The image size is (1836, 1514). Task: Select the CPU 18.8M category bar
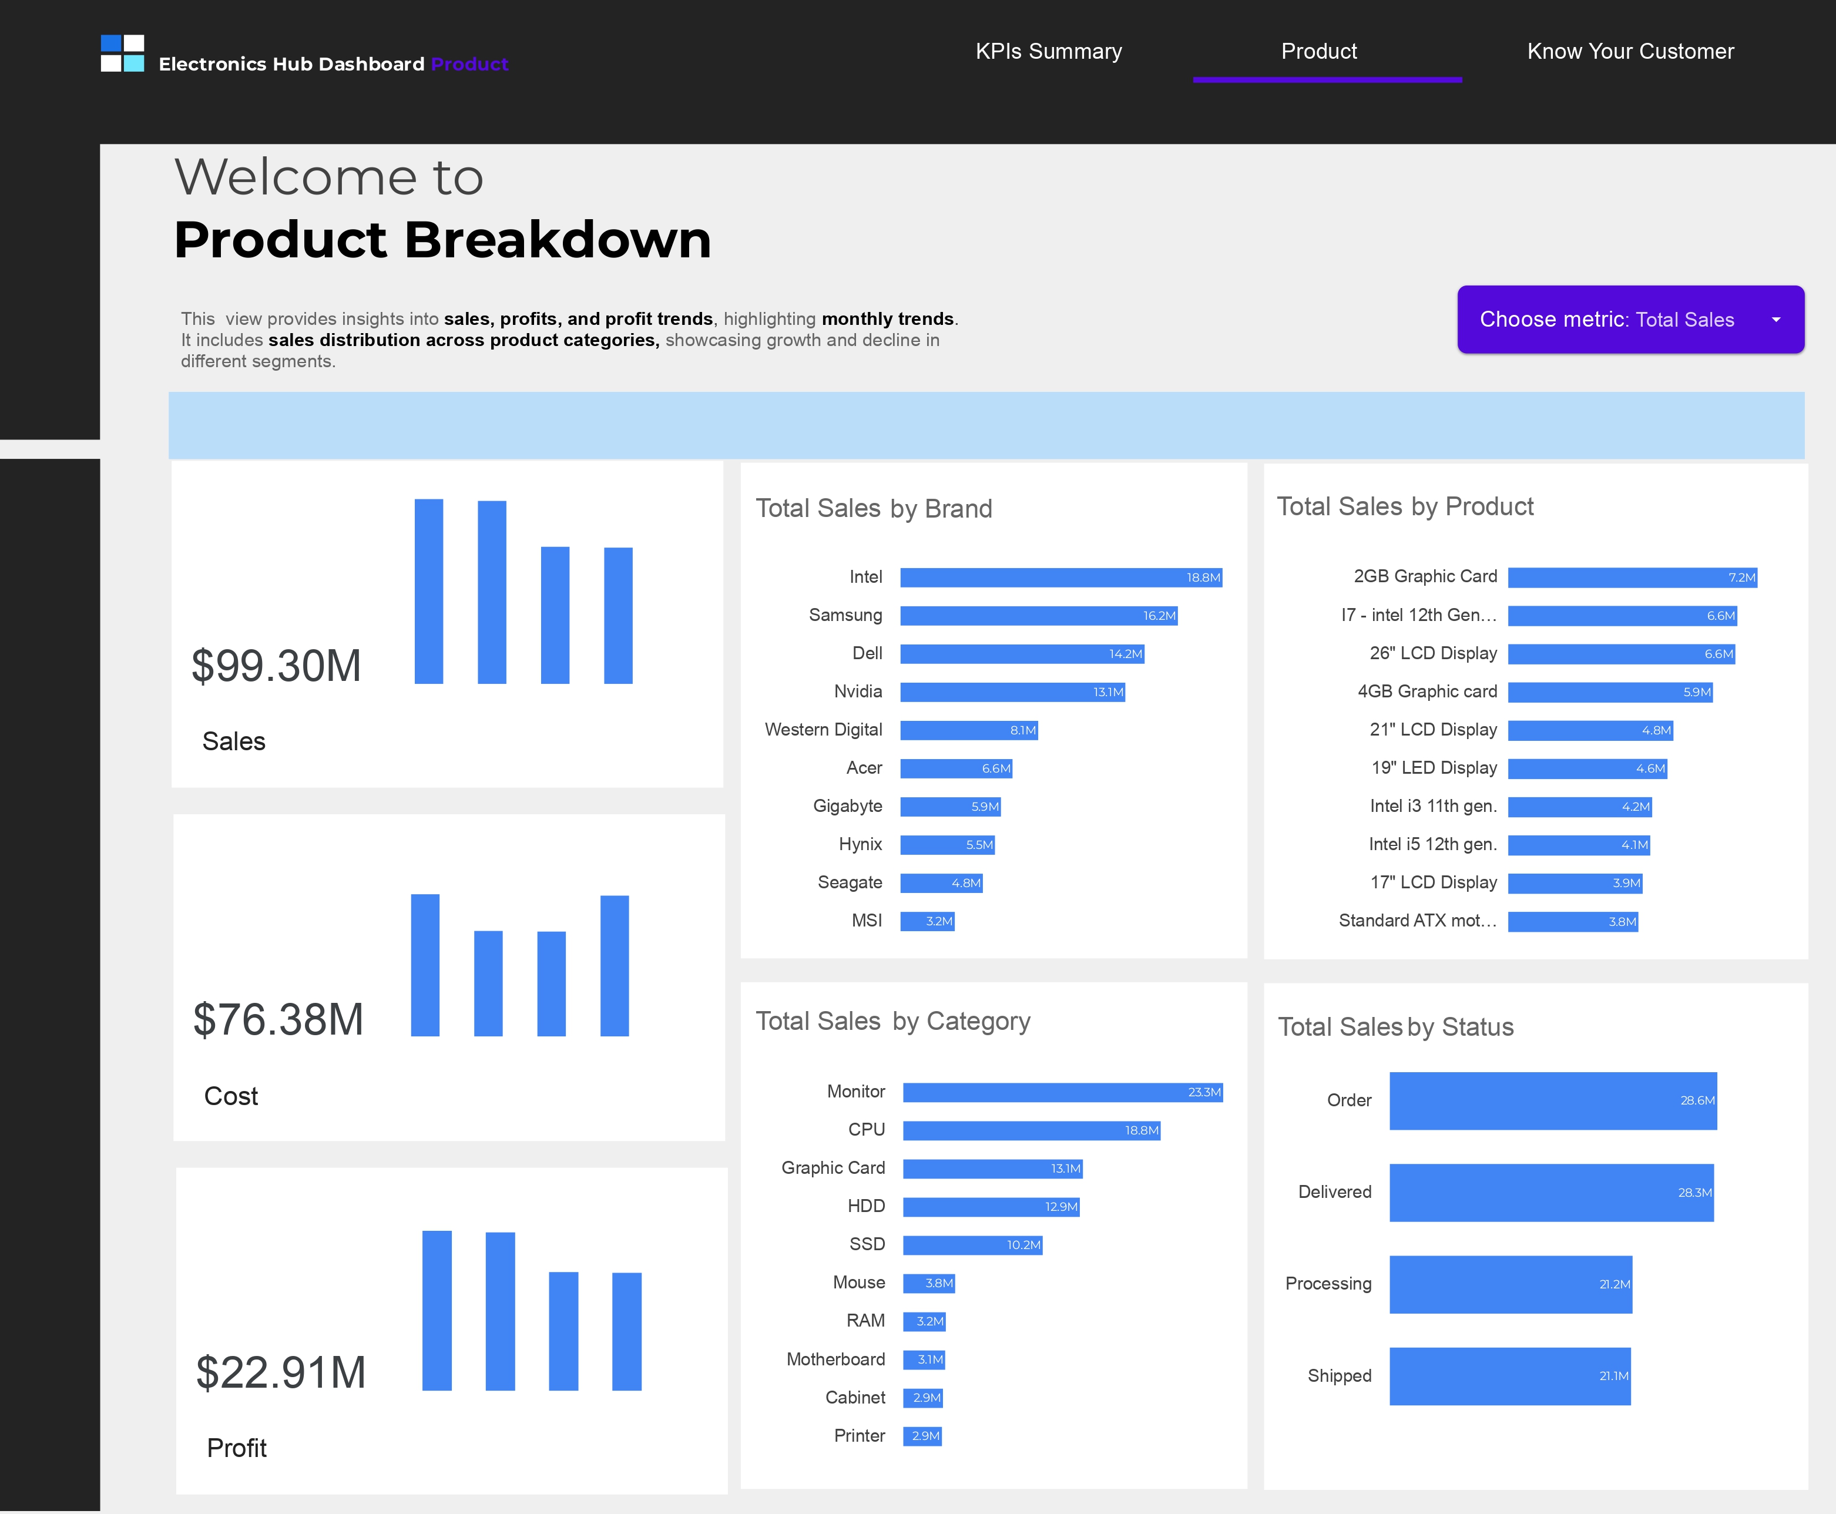point(1031,1130)
